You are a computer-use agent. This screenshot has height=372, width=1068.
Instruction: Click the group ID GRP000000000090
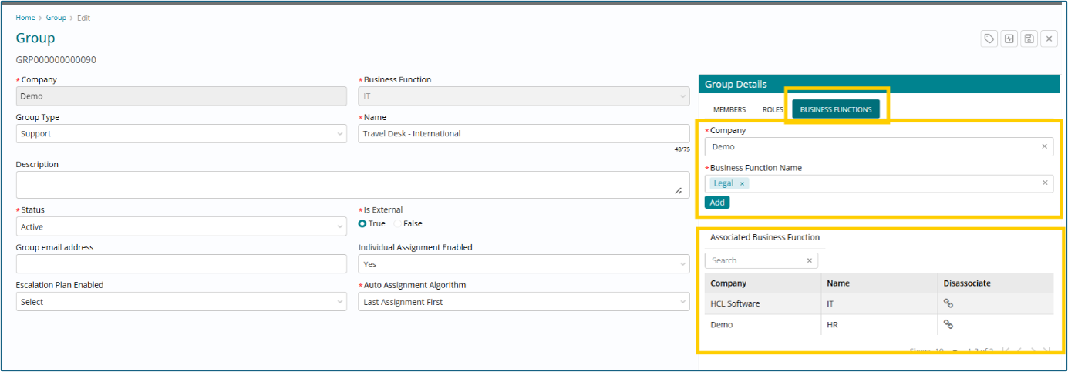click(x=56, y=60)
